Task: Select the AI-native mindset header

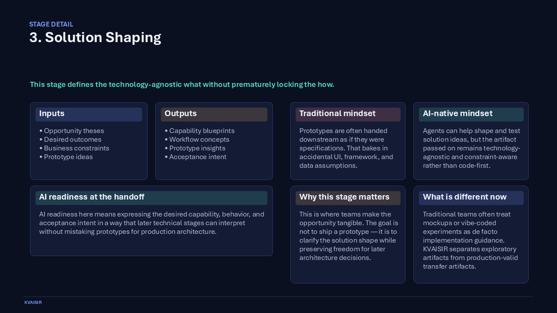Action: coord(458,113)
